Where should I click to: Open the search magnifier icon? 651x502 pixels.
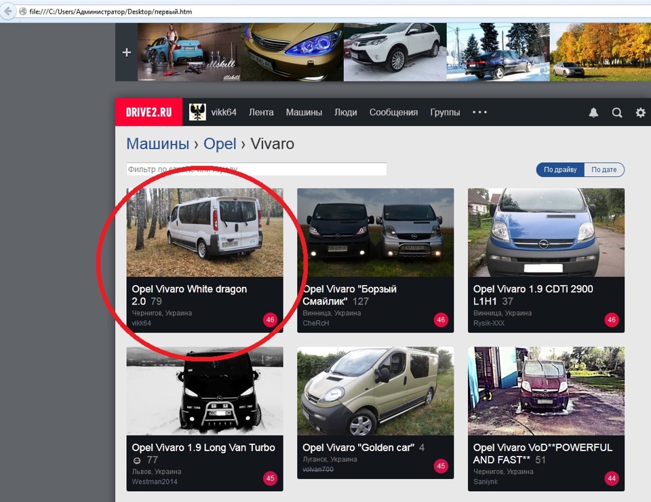617,113
